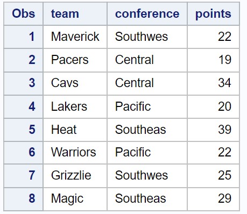This screenshot has height=214, width=247.
Task: Click the Cavs team cell
Action: pyautogui.click(x=75, y=83)
